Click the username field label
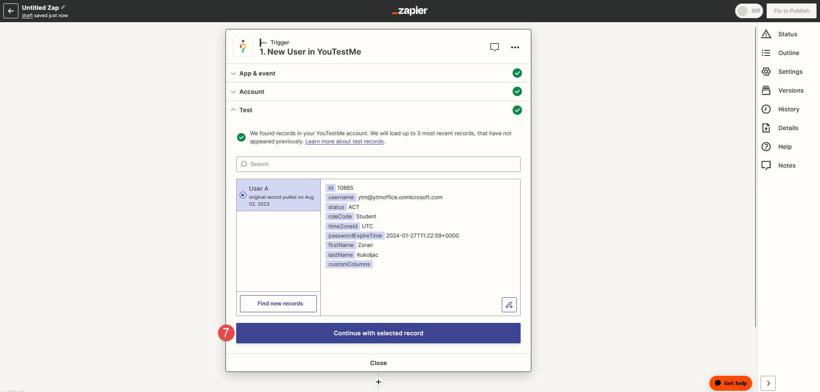 [341, 197]
